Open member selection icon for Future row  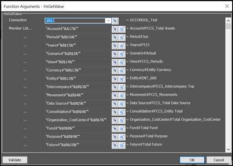(x=122, y=145)
